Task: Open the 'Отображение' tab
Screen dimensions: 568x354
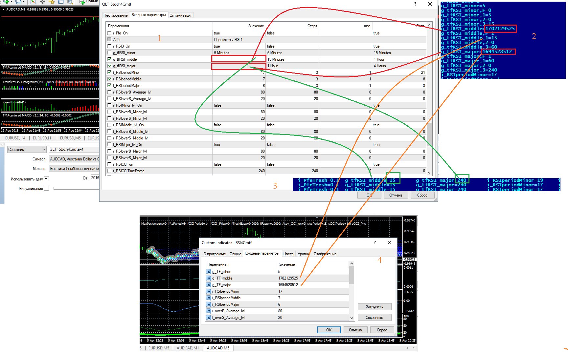Action: click(325, 254)
